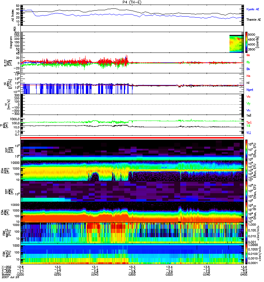Click the "AE Index" y-axis label
Screen dimensions: 264x282
coord(13,15)
